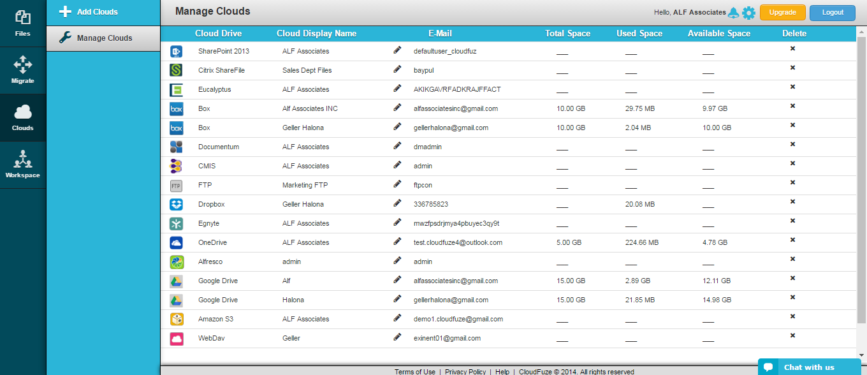The image size is (867, 375).
Task: Click the Cloud Drive column header
Action: 219,34
